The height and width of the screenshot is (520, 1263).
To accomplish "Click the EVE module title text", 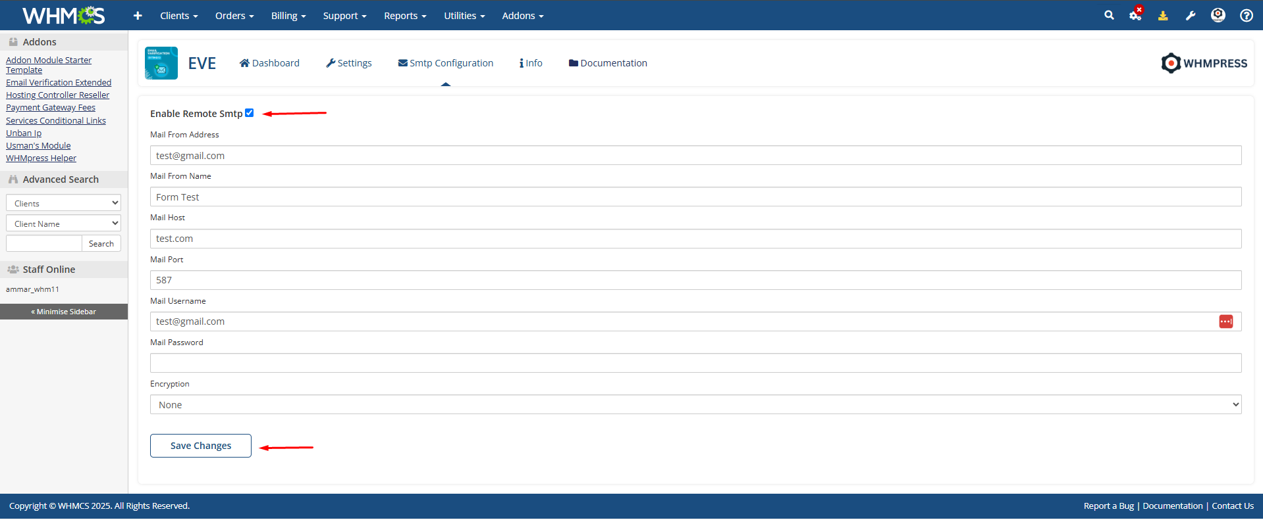I will coord(202,63).
